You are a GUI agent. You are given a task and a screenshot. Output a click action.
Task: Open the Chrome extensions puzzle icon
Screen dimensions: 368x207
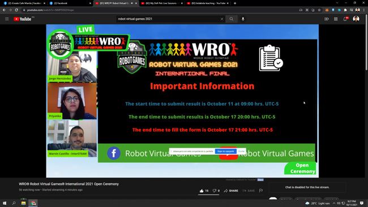point(345,10)
